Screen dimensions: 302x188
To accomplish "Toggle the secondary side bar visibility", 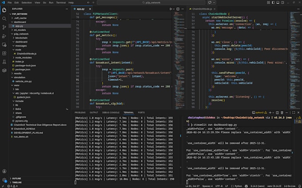I will click(x=282, y=3).
